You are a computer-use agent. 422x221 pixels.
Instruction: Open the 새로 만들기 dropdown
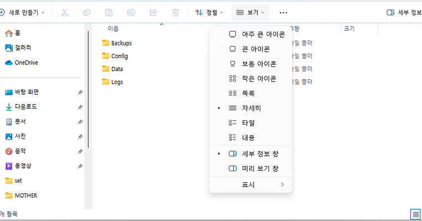(x=22, y=12)
